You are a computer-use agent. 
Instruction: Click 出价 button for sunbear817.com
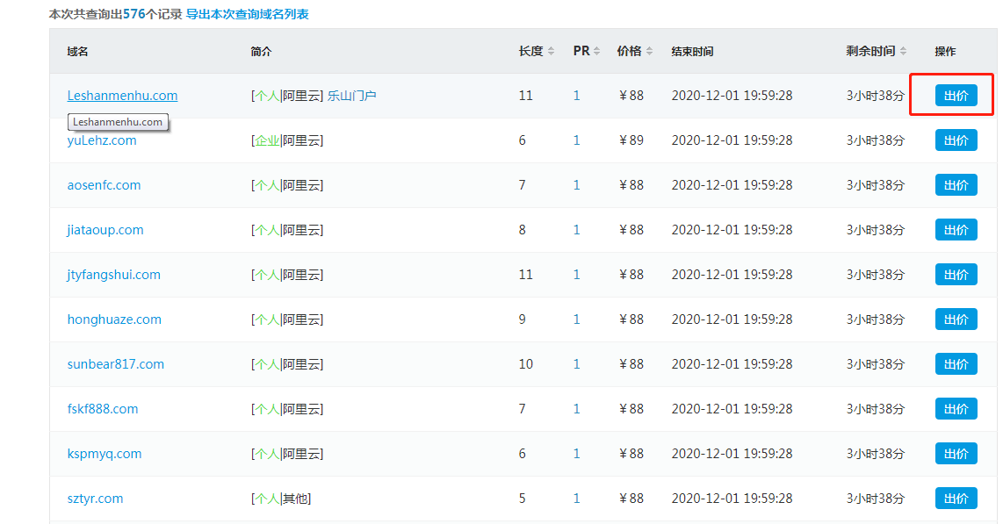click(x=956, y=364)
